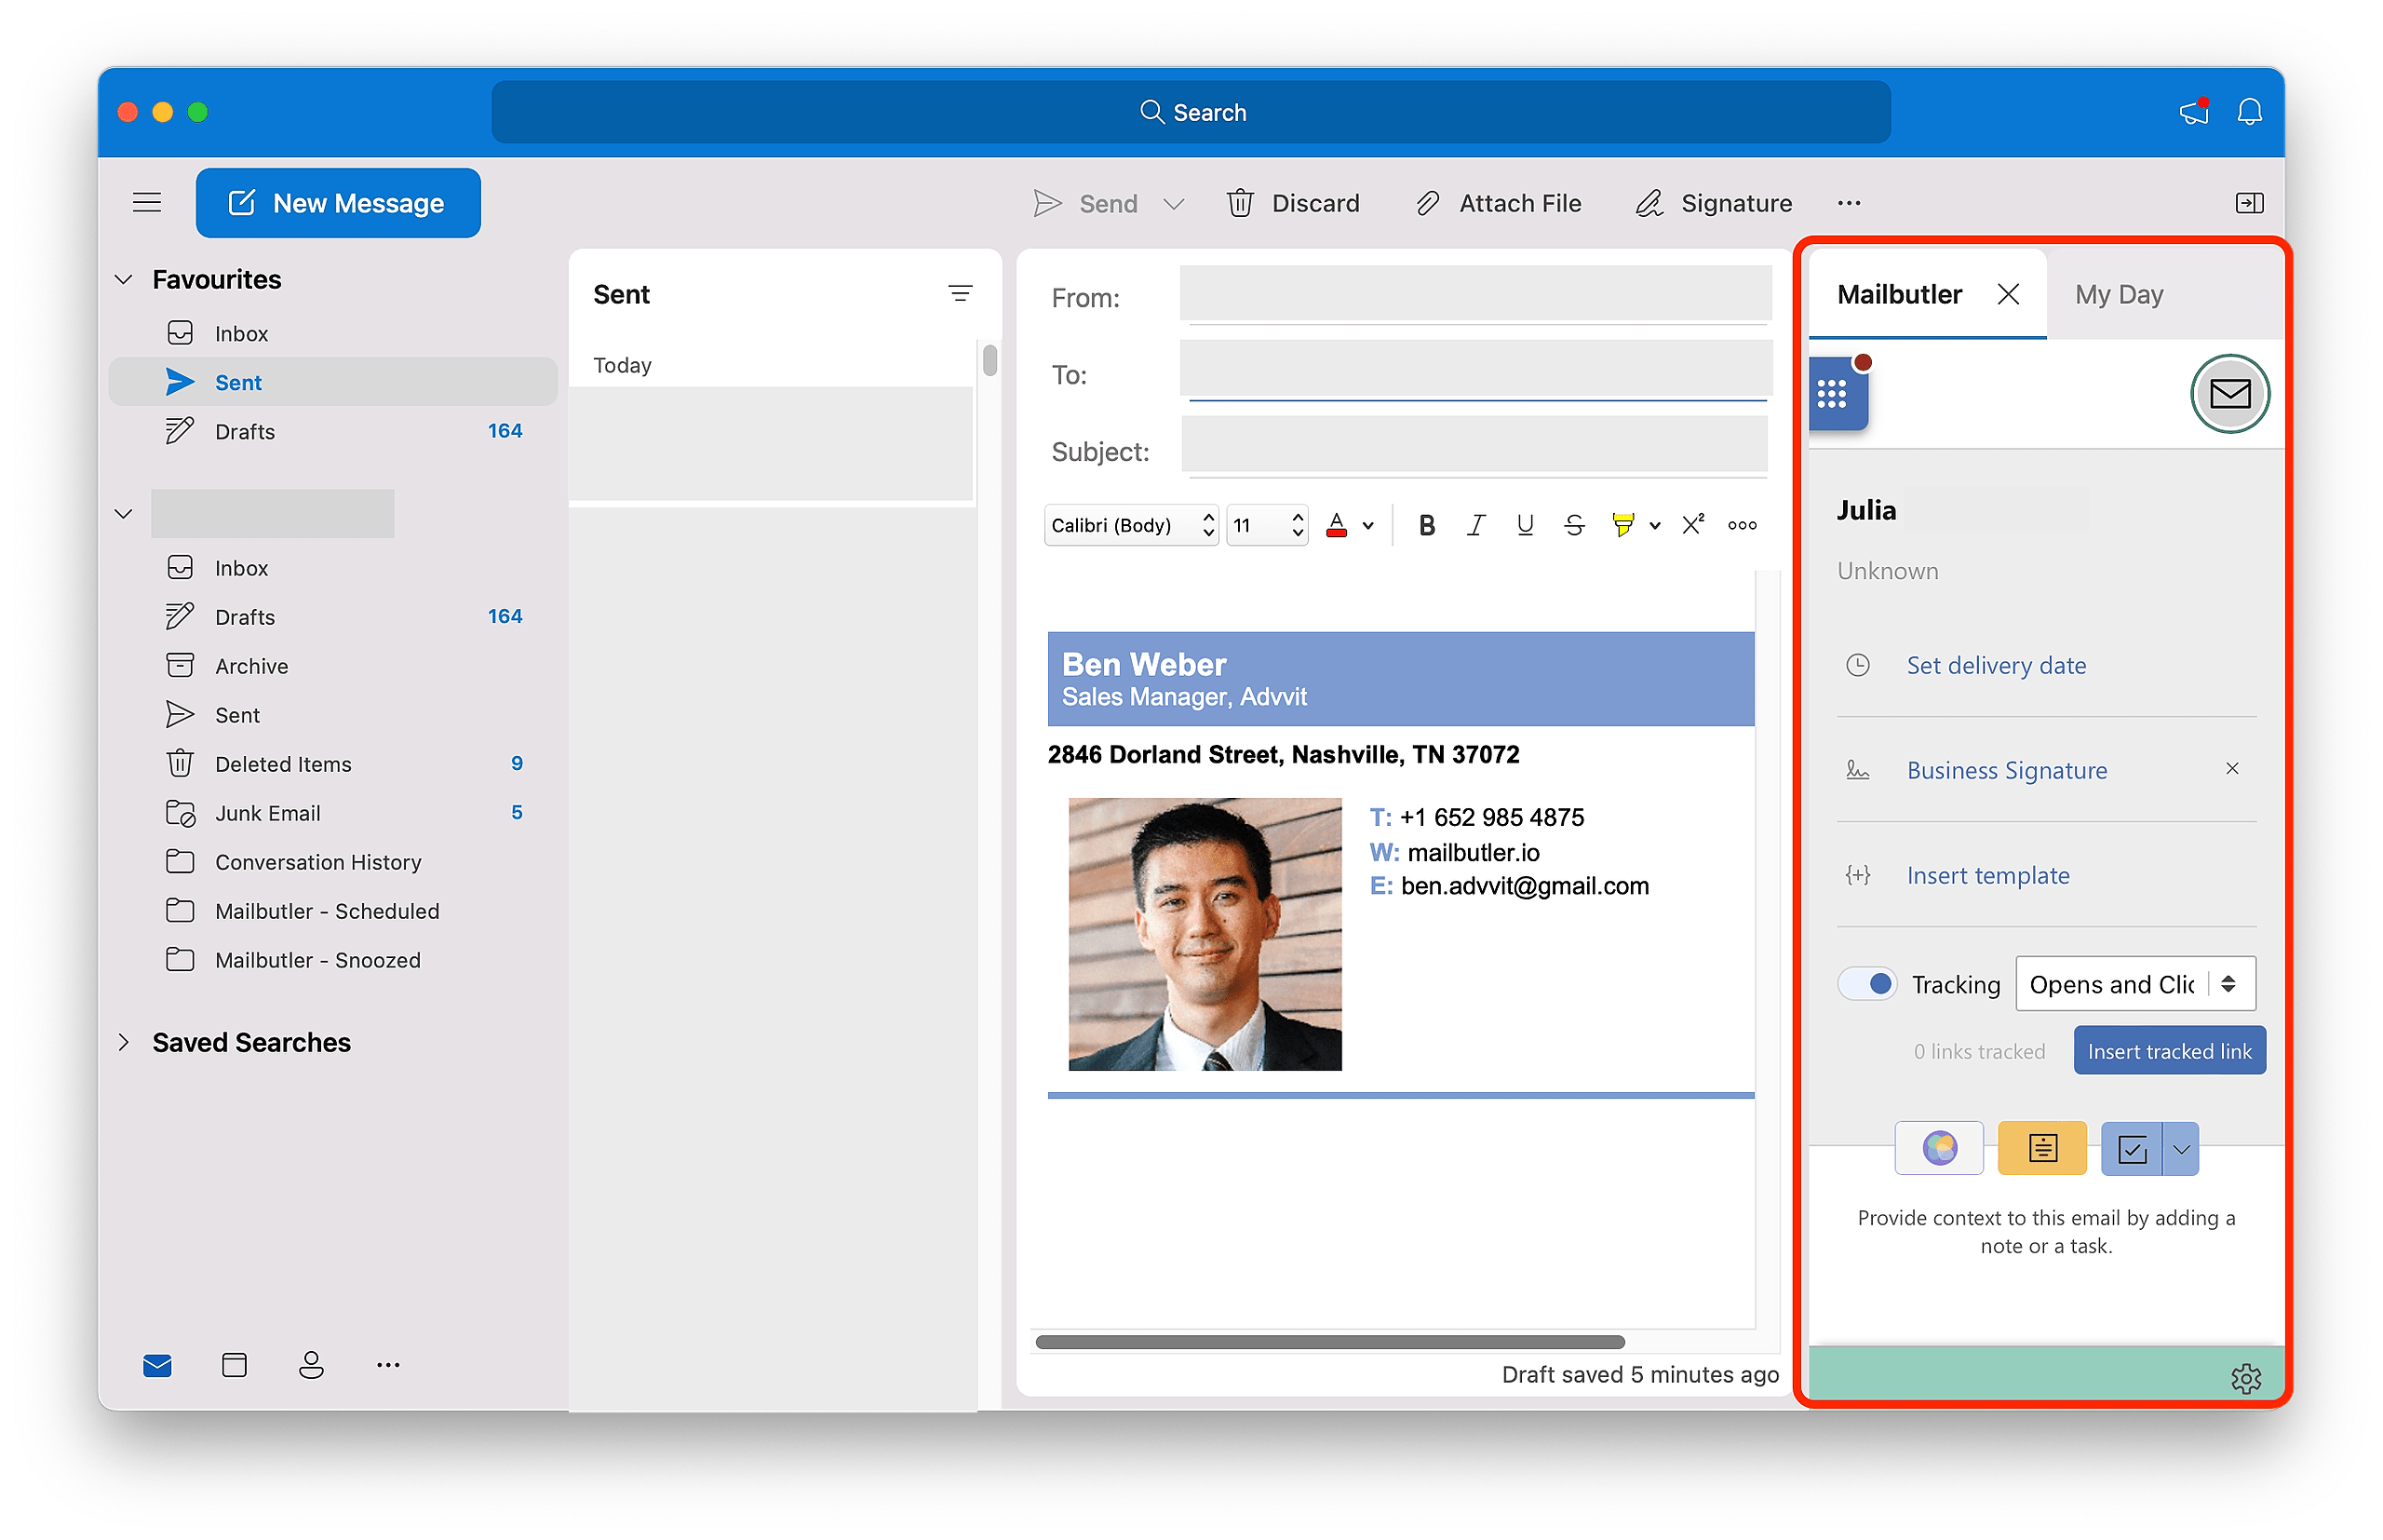Click the notifications bell icon
The image size is (2383, 1540).
[2249, 112]
